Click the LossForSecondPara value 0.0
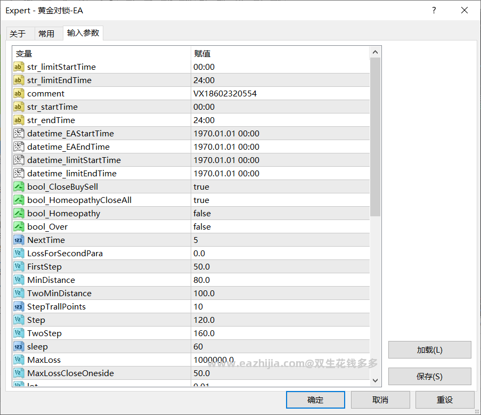 click(x=199, y=254)
